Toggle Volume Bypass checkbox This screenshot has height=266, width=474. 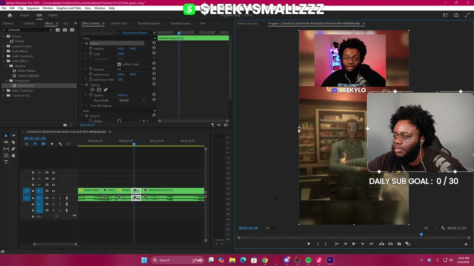tap(119, 121)
